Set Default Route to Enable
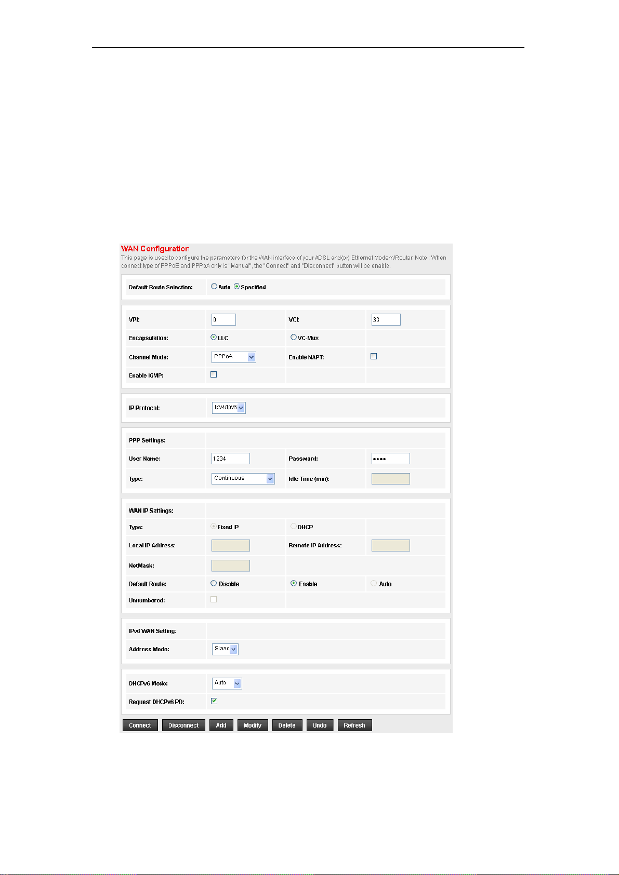Image resolution: width=619 pixels, height=875 pixels. [294, 584]
